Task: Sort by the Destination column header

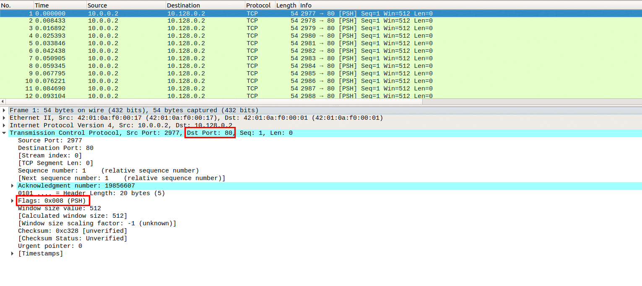Action: pos(205,5)
